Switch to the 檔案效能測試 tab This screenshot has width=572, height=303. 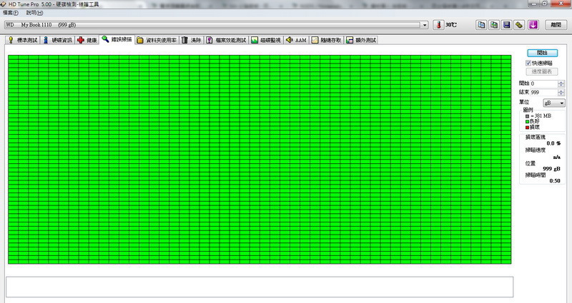pos(227,40)
